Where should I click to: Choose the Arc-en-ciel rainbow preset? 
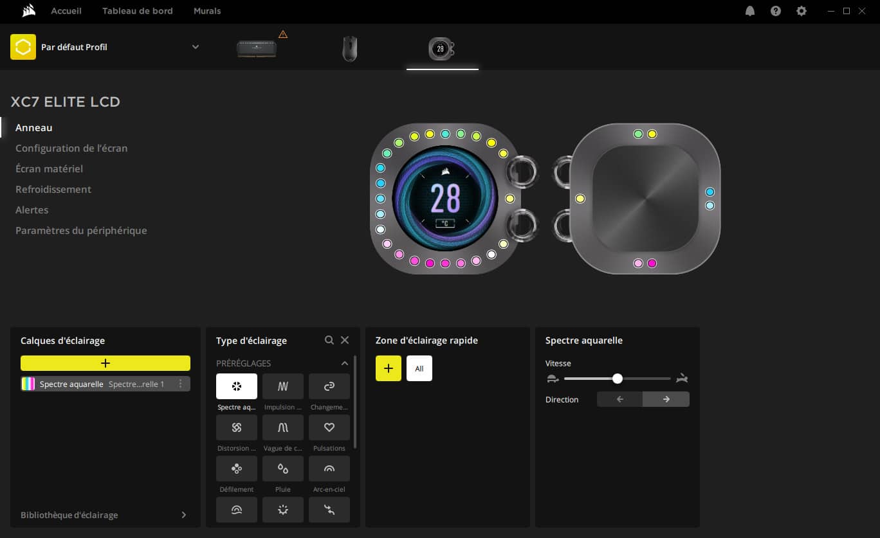pyautogui.click(x=329, y=469)
